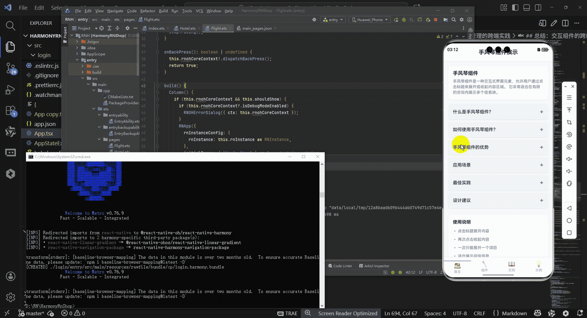Collapse HARMONYRN root in VS Code Explorer
The image size is (587, 318).
point(26,36)
